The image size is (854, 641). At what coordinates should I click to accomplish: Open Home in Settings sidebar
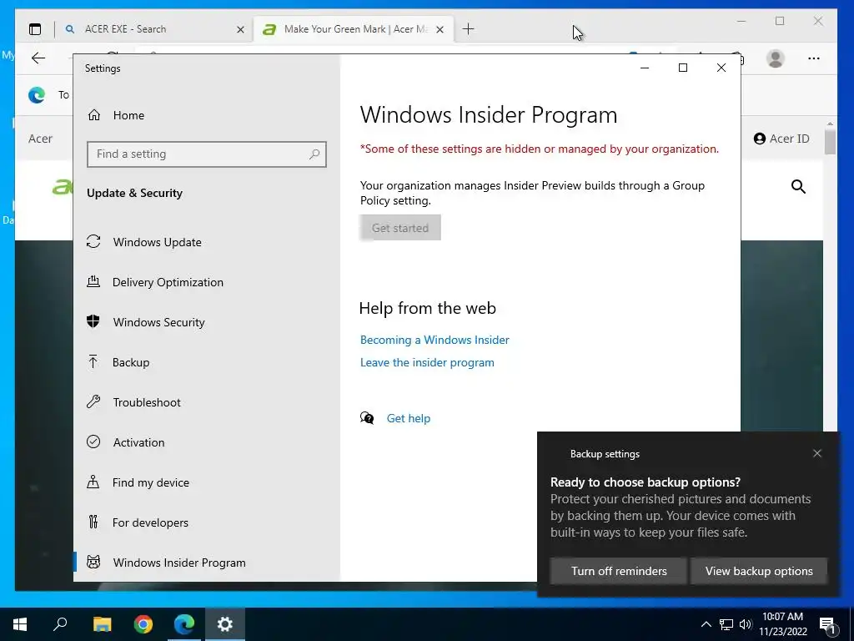[x=128, y=115]
